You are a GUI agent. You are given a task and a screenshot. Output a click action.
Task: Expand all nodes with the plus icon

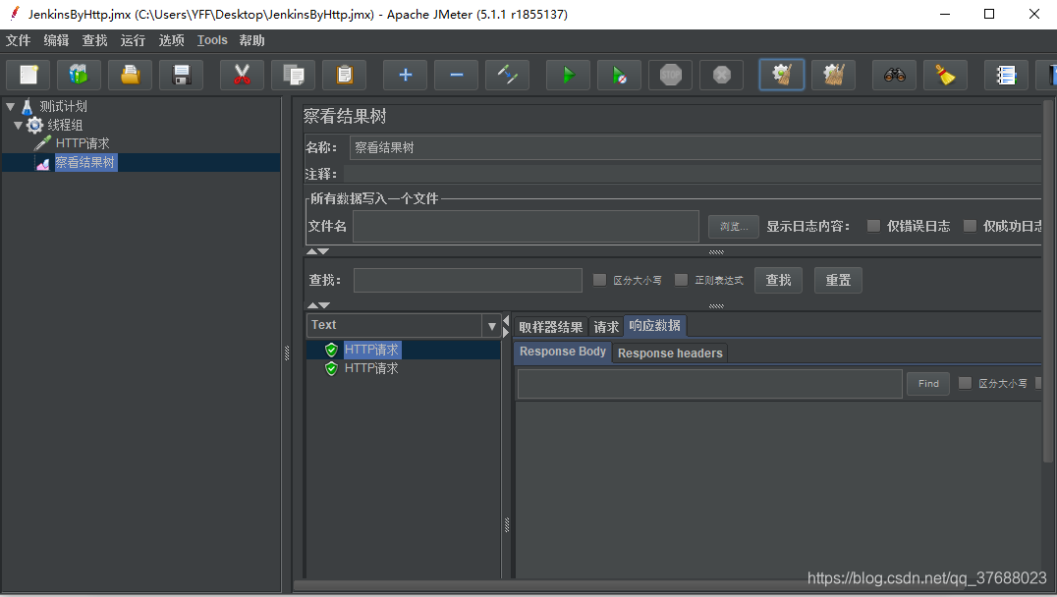click(x=405, y=75)
